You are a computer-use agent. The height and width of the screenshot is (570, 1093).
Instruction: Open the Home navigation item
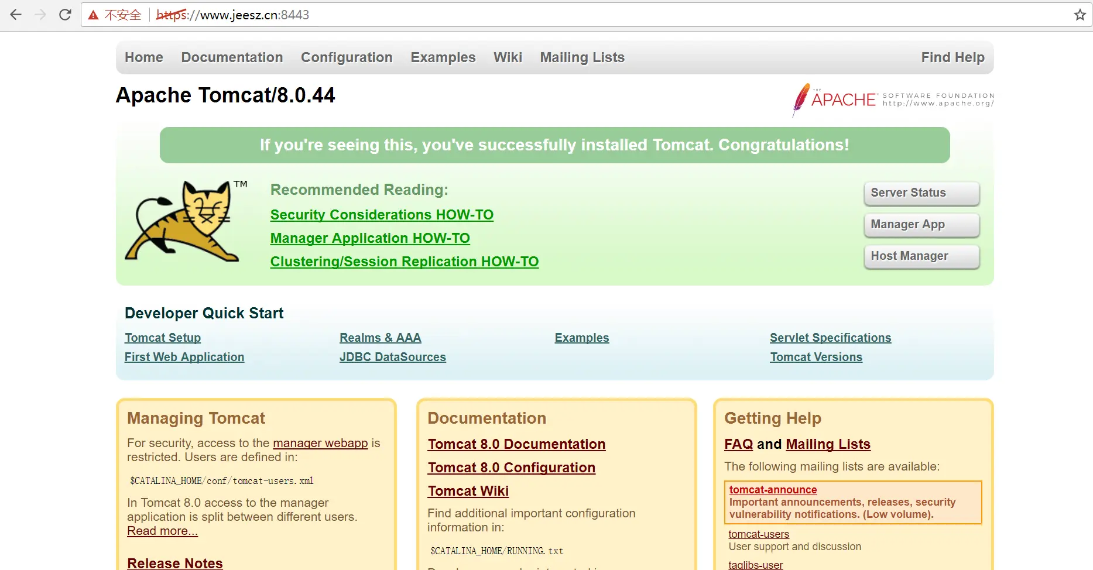pos(144,57)
